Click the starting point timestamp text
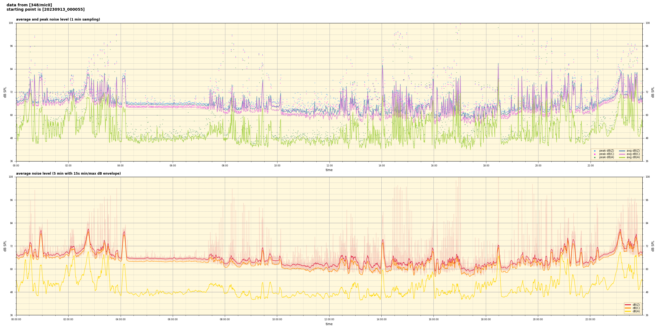Viewport: 658px width, 329px height. (x=46, y=10)
